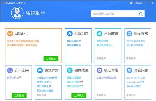
Task: Click the 游戏异常 gamepad icon
Action: pos(40,70)
